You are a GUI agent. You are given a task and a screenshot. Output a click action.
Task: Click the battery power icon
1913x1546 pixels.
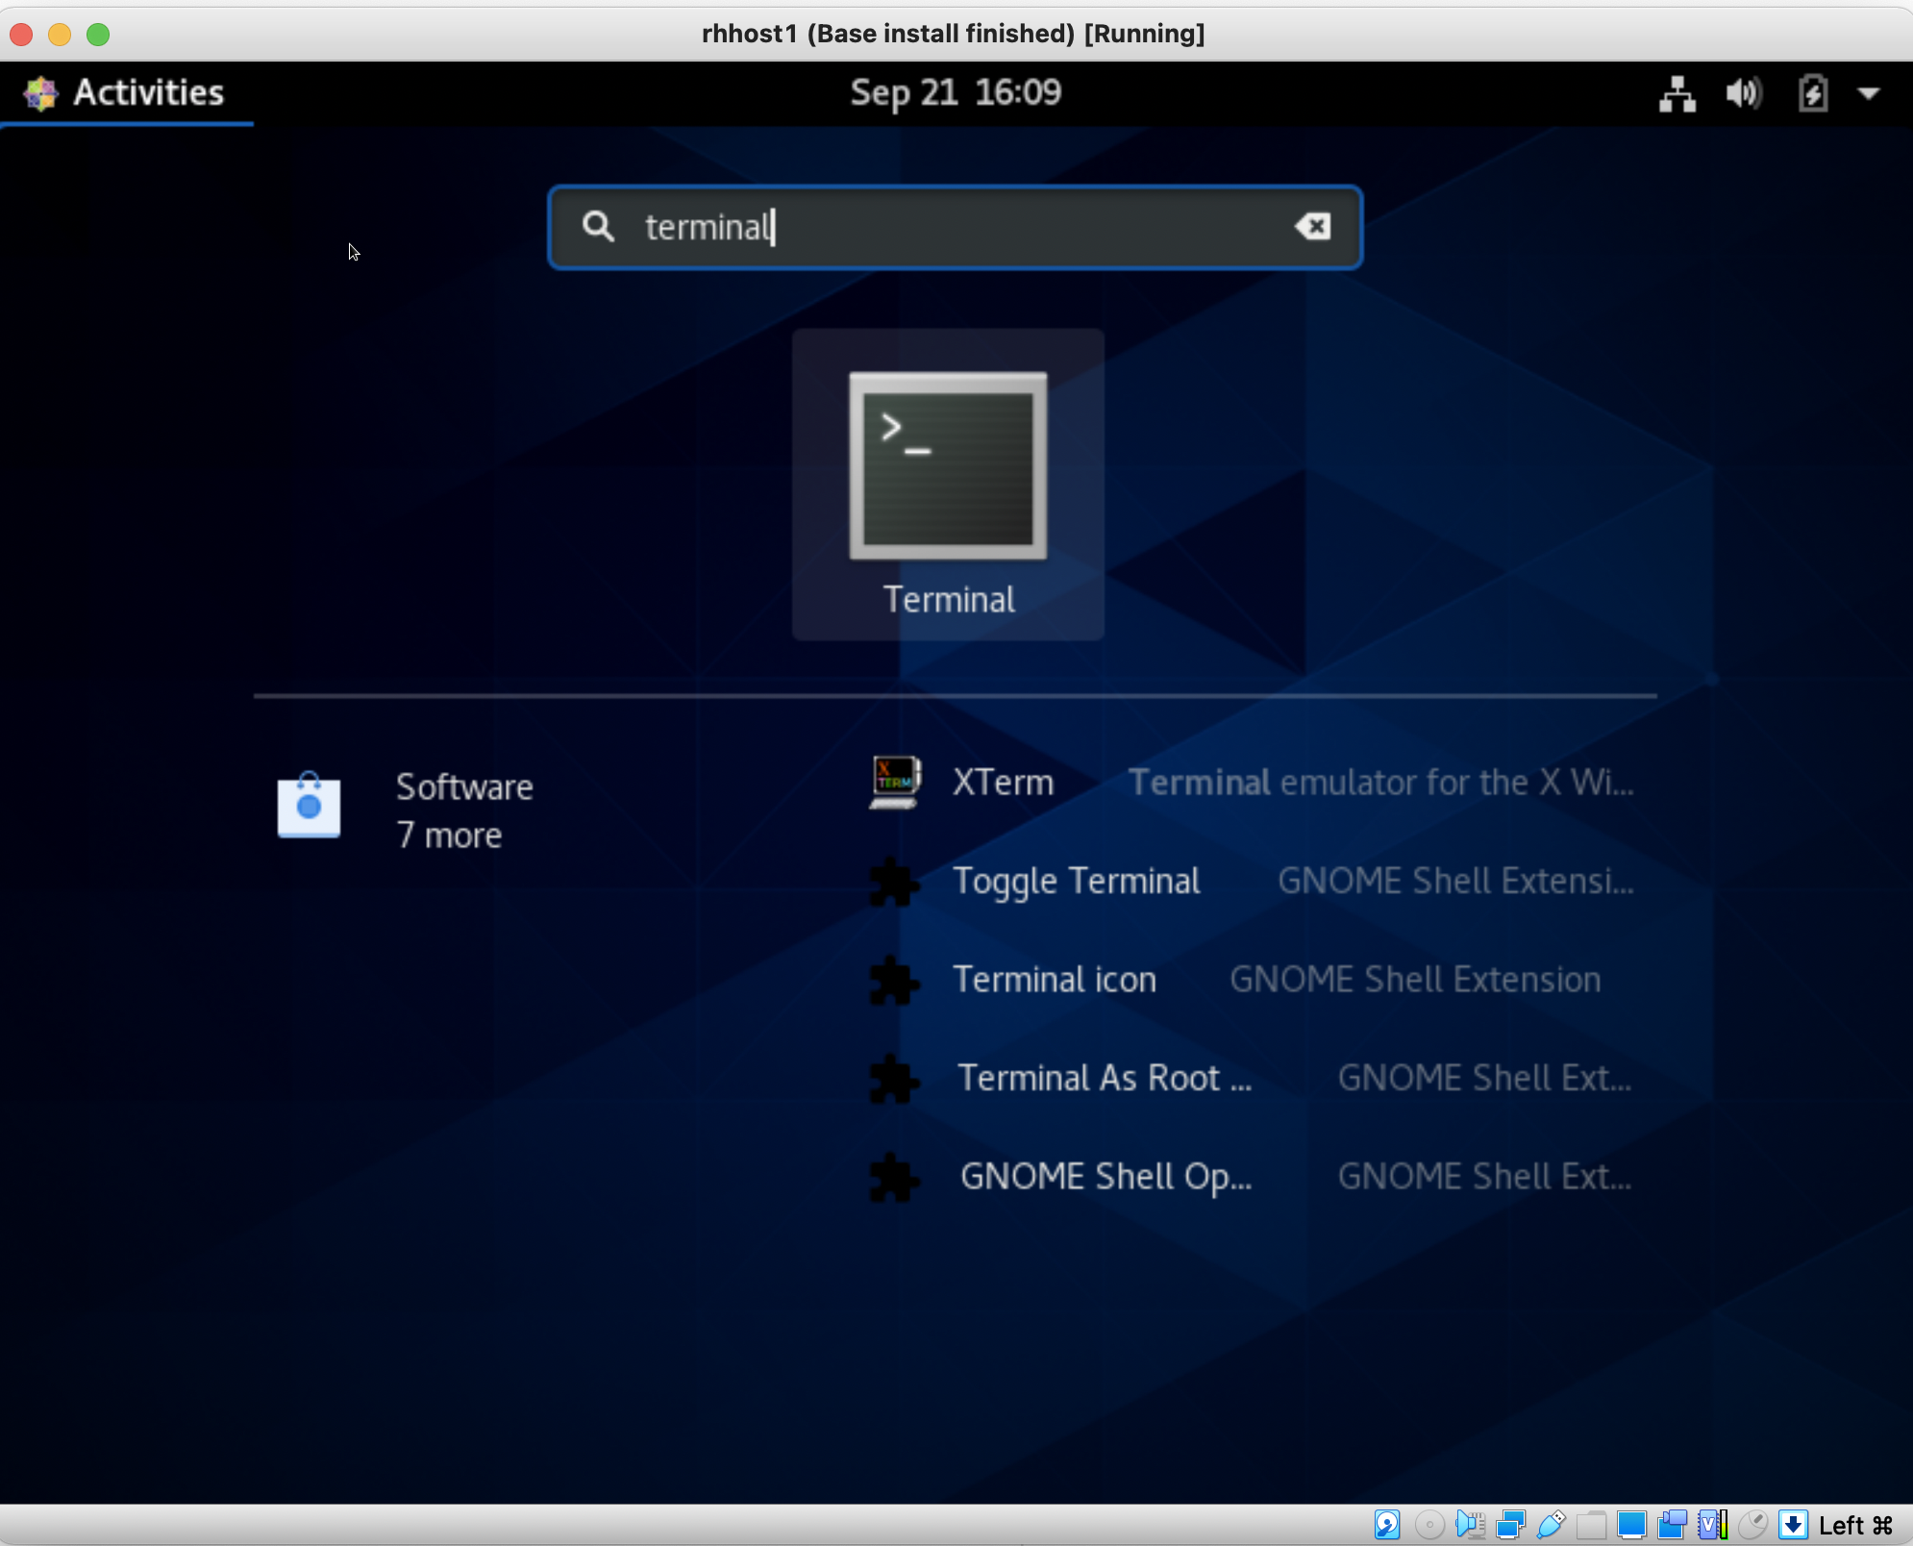[x=1812, y=94]
